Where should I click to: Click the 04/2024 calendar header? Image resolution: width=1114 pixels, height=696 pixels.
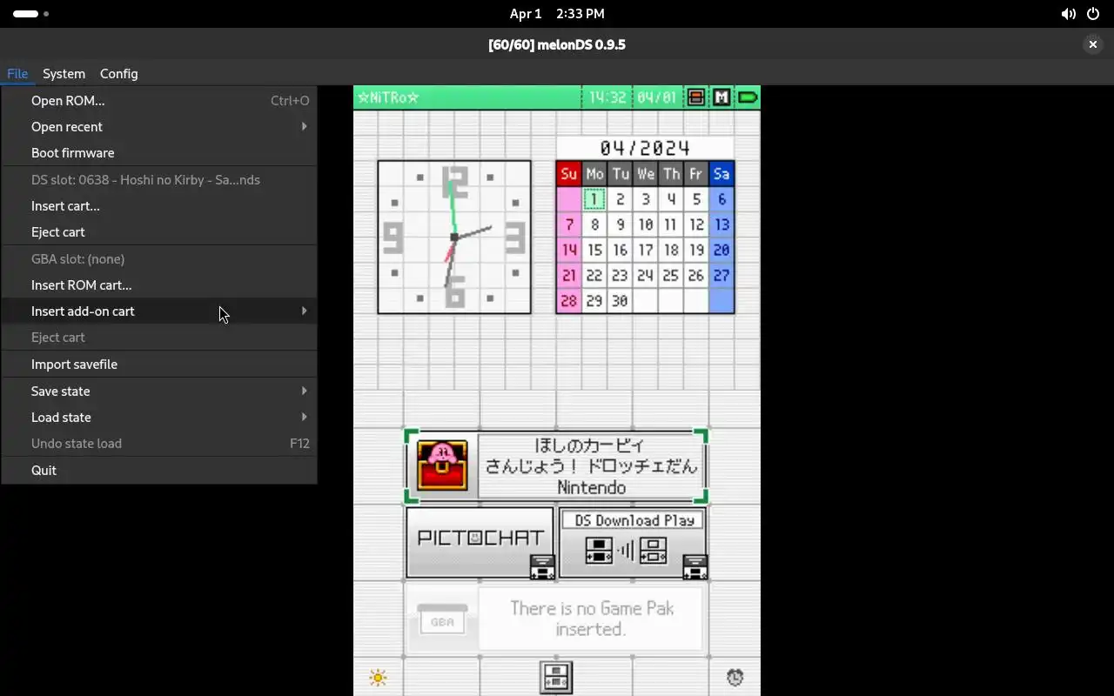click(x=645, y=148)
